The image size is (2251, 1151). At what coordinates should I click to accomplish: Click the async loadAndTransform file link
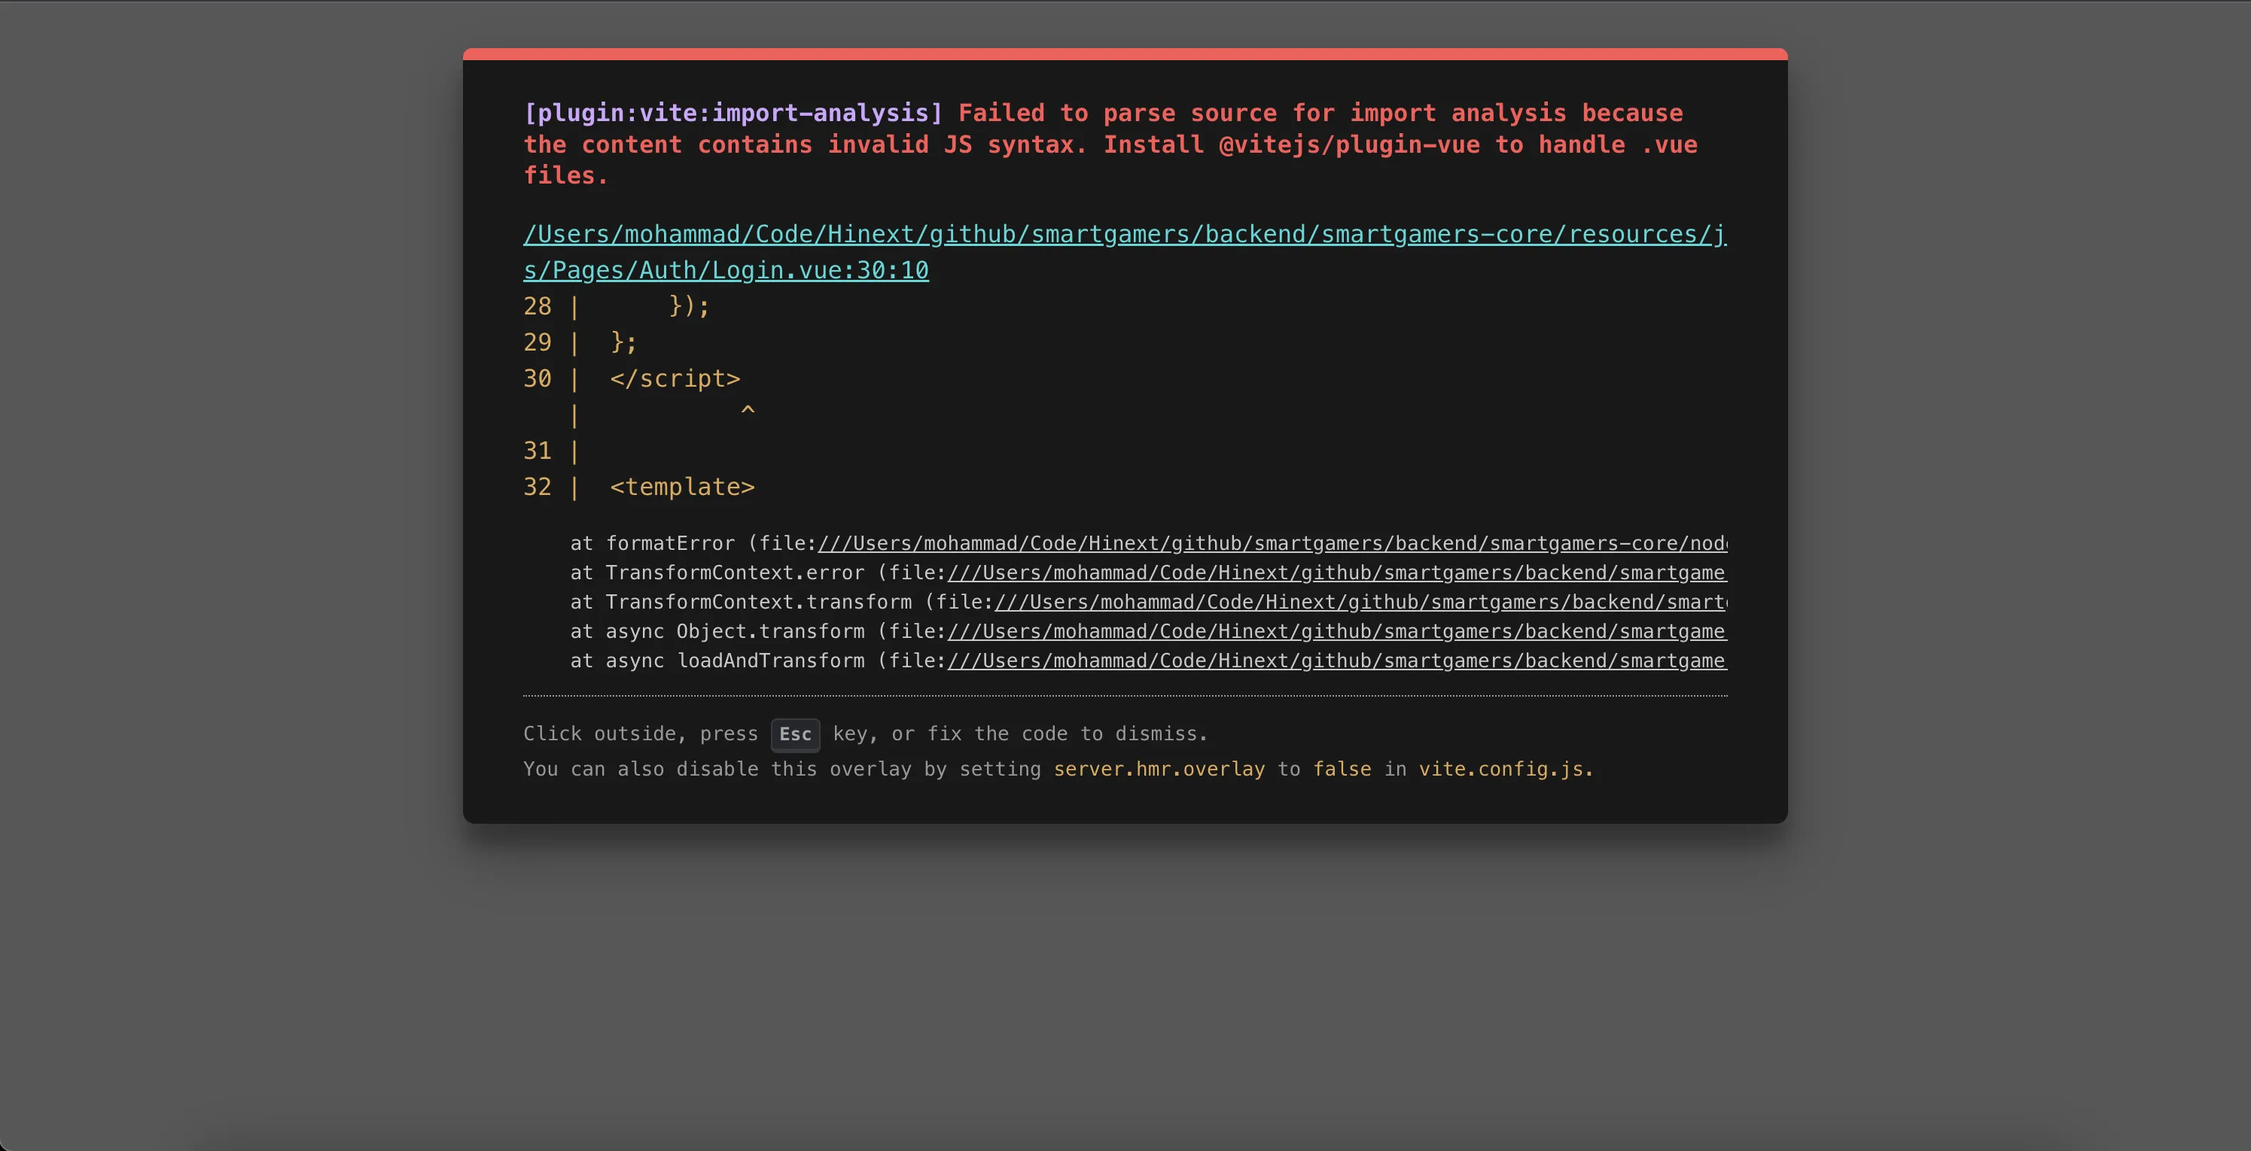coord(1336,661)
